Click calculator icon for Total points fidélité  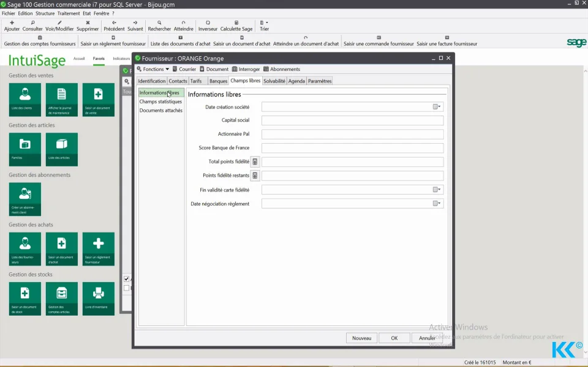tap(255, 161)
